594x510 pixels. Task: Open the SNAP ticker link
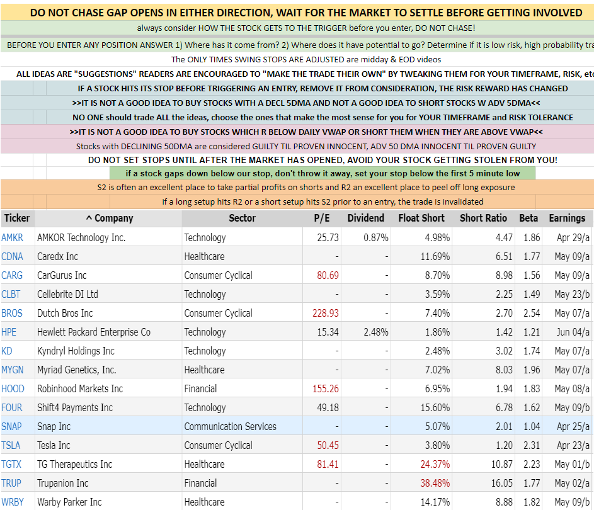point(11,426)
